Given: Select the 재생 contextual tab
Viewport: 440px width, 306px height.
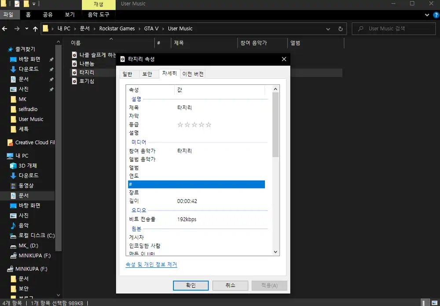Looking at the screenshot, I should (x=99, y=4).
